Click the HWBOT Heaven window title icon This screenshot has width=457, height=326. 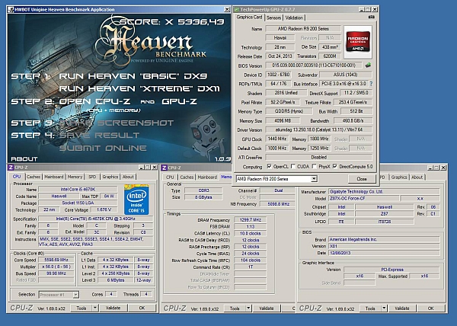11,10
